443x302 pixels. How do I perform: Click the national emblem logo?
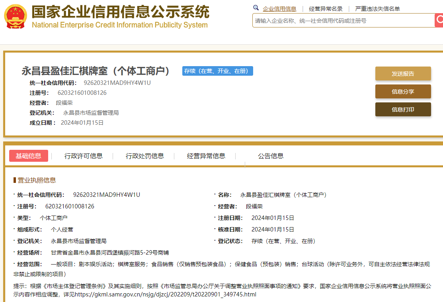click(16, 17)
